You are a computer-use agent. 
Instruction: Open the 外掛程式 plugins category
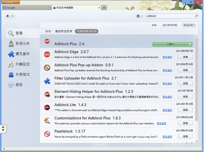click(x=19, y=74)
